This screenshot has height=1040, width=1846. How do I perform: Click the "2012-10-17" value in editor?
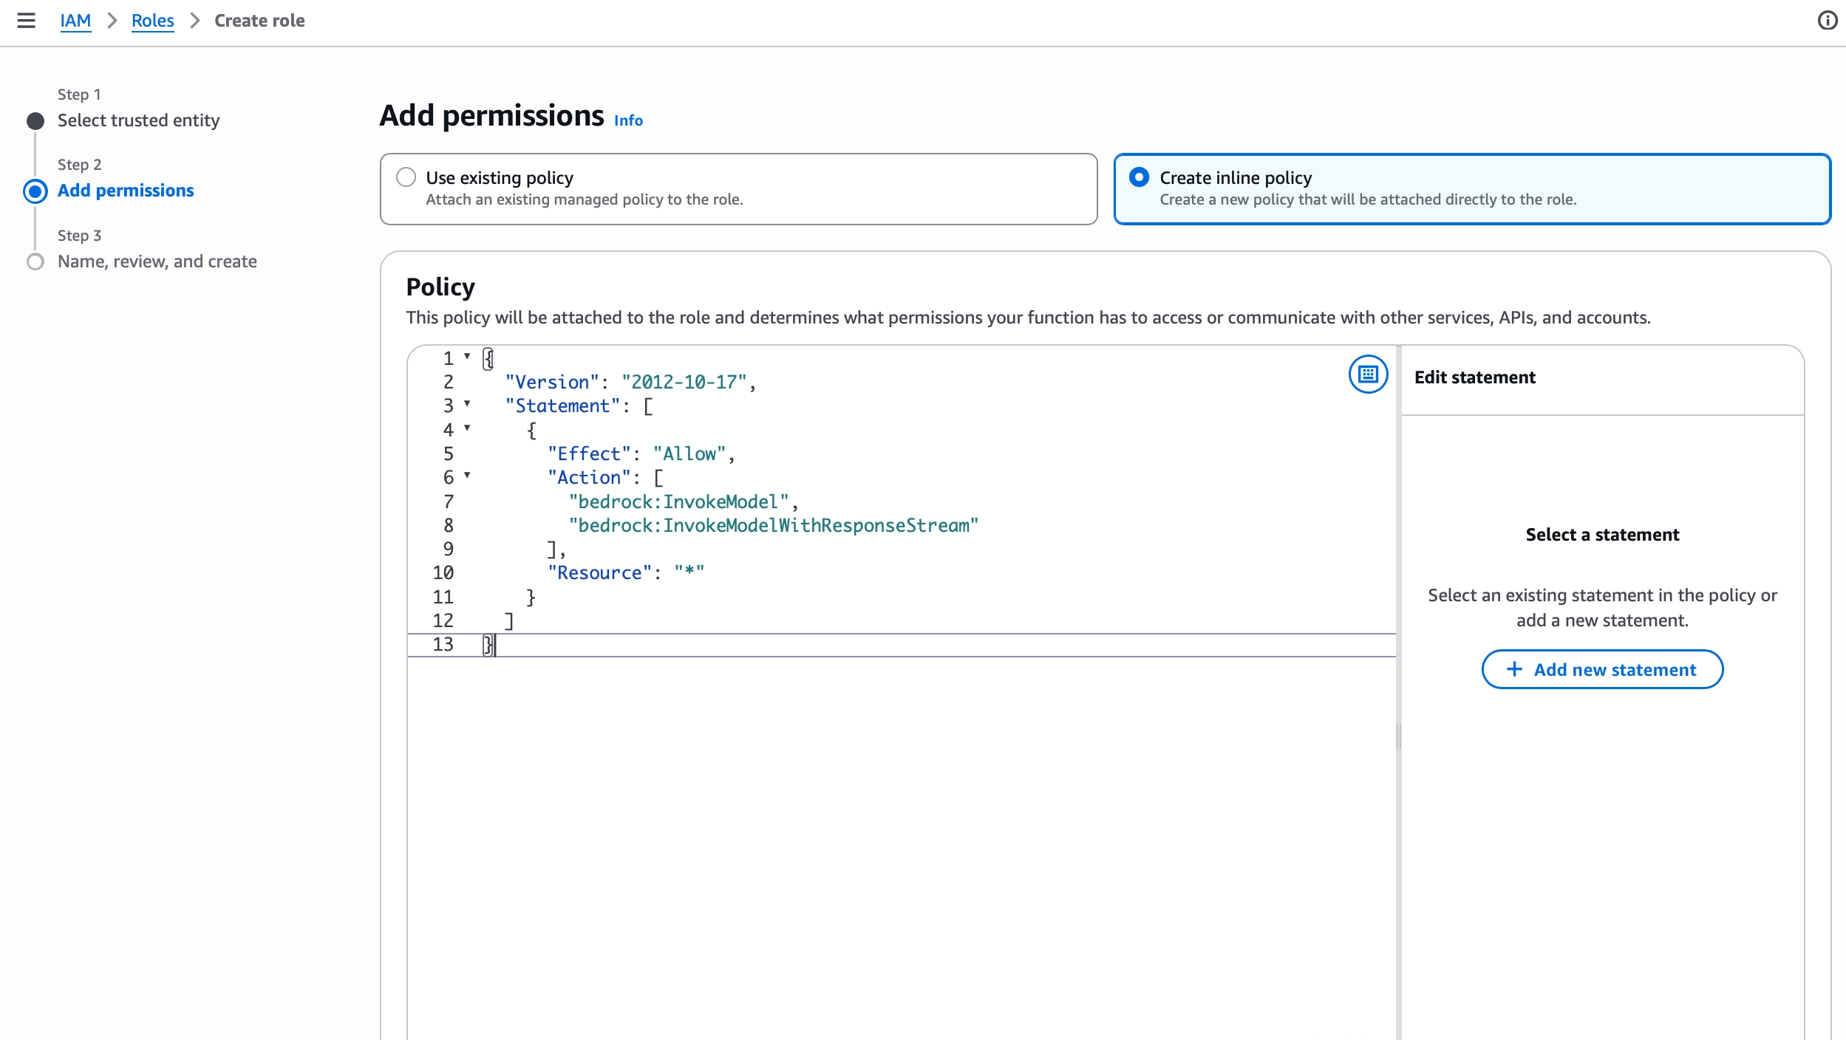pyautogui.click(x=684, y=383)
